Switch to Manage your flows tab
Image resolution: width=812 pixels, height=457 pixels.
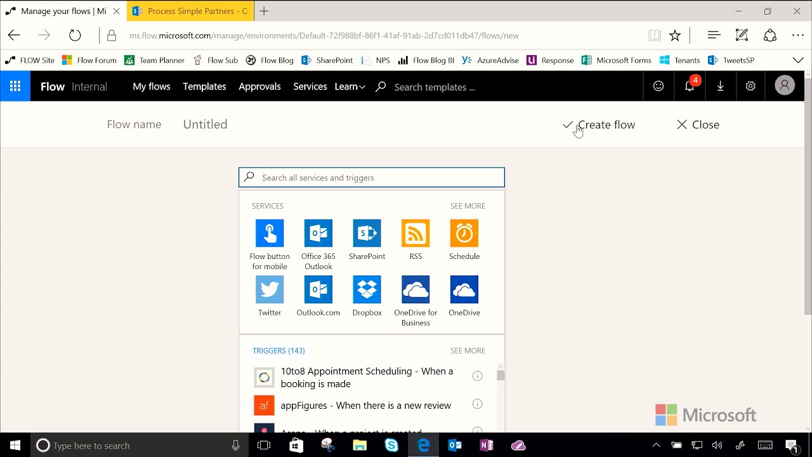63,11
